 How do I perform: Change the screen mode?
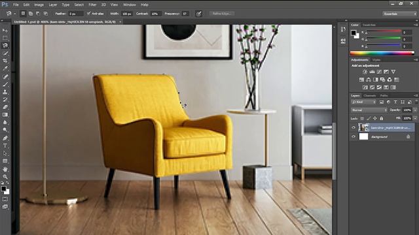5,206
